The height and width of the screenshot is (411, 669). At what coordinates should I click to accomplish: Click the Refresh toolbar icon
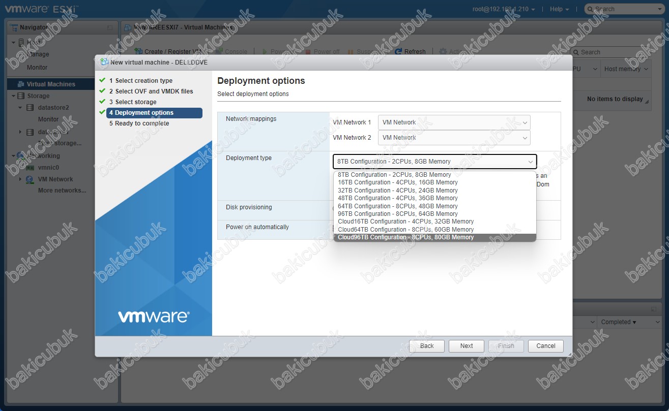399,51
